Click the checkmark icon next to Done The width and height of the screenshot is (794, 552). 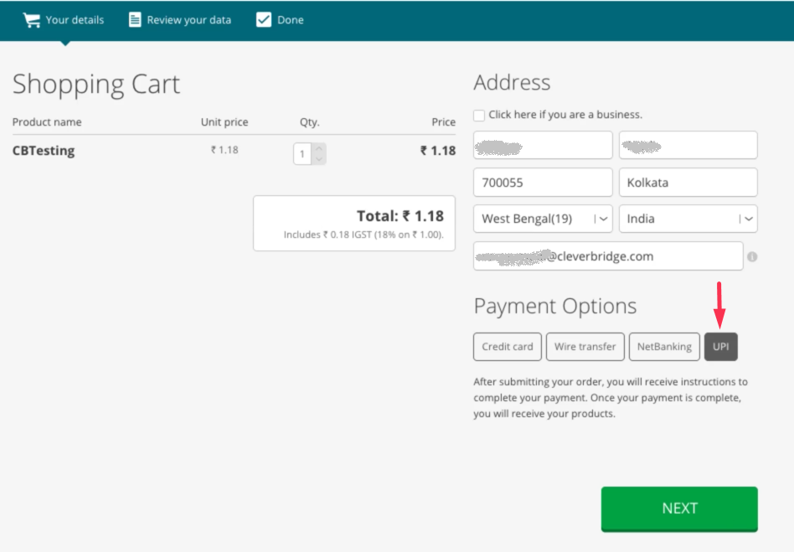tap(262, 19)
